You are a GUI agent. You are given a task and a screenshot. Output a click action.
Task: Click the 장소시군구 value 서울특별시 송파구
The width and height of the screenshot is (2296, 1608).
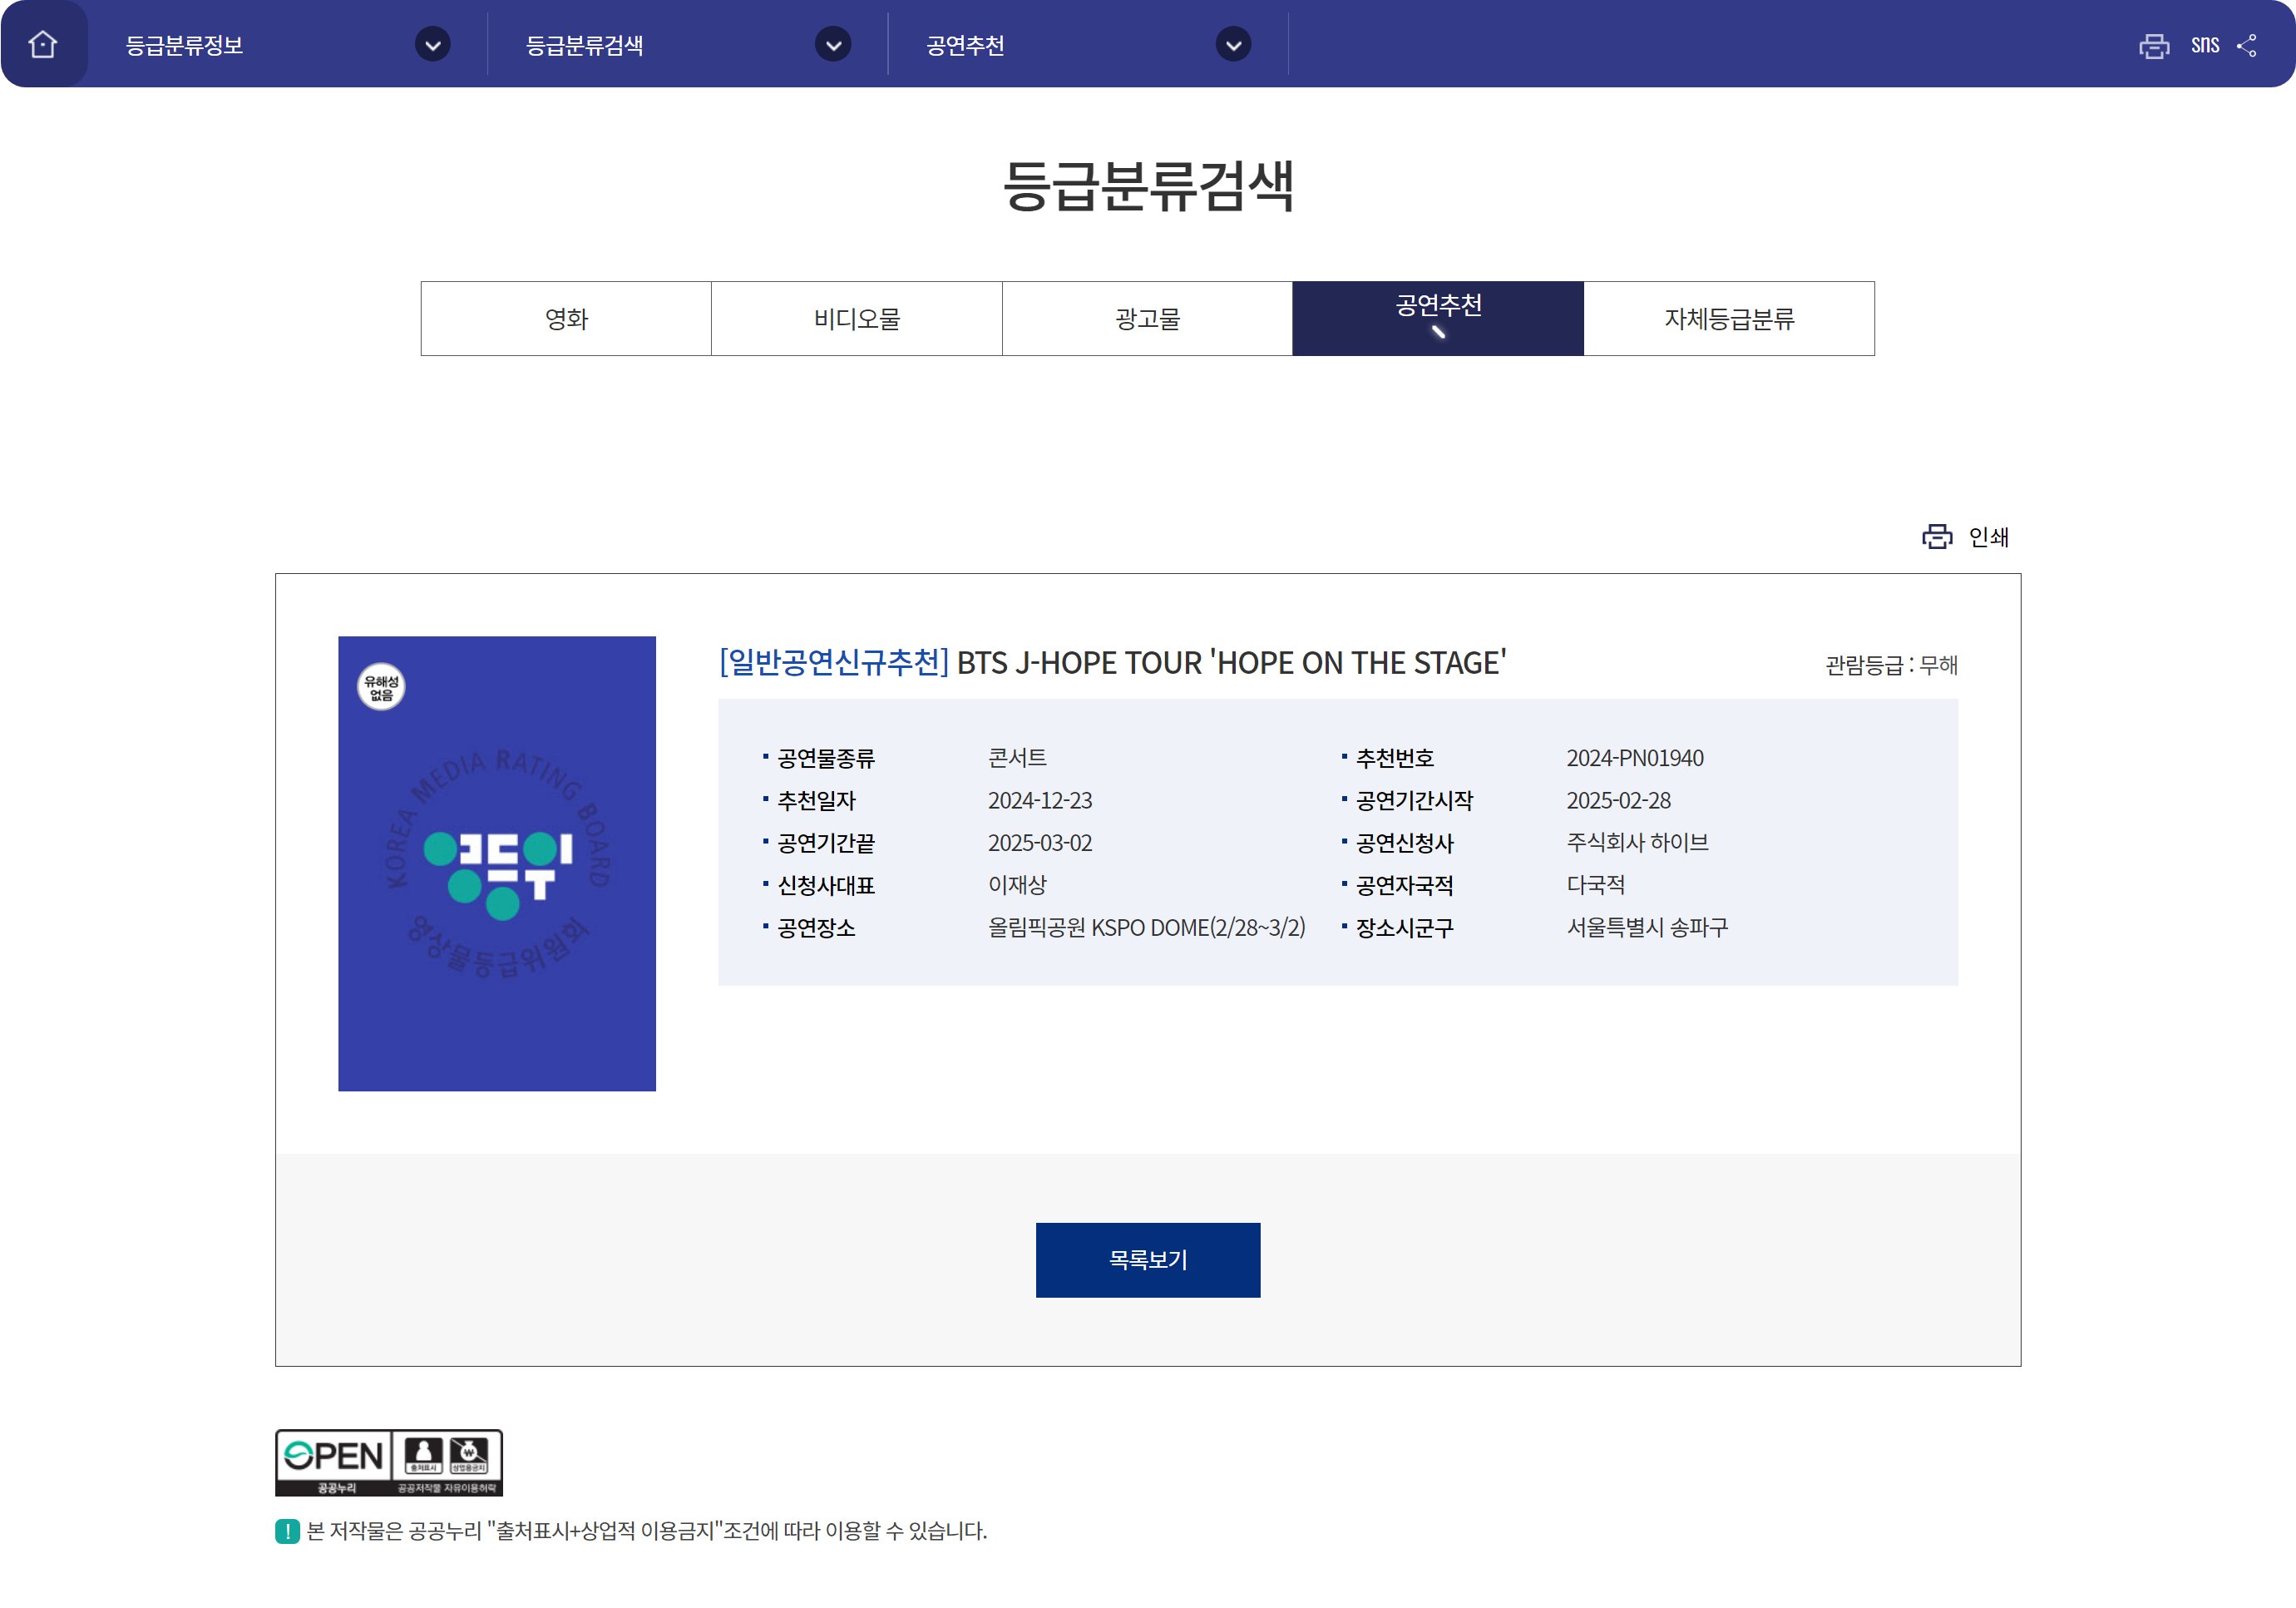coord(1647,928)
